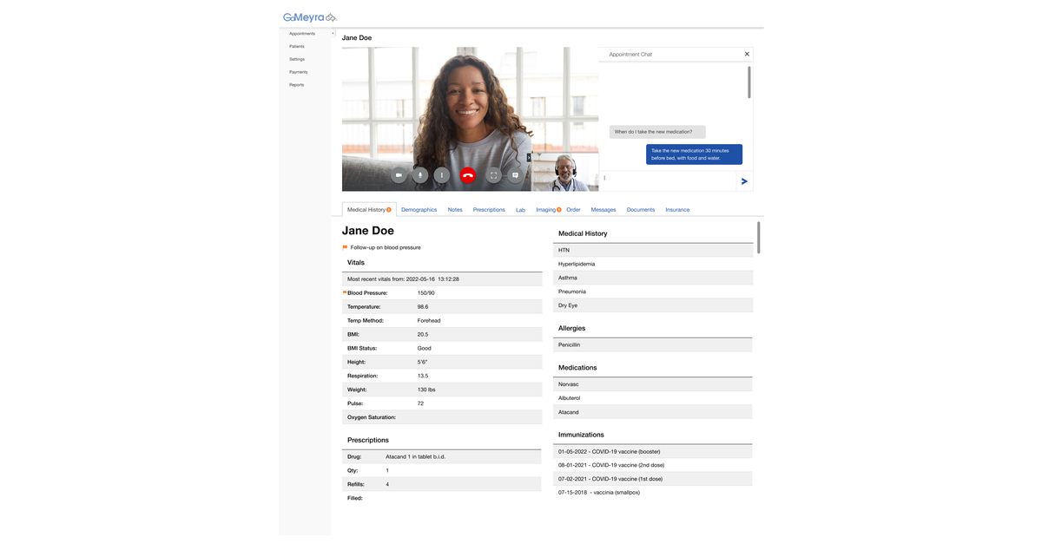Collapse the left sidebar with the arrow
The width and height of the screenshot is (1042, 544).
click(x=333, y=34)
